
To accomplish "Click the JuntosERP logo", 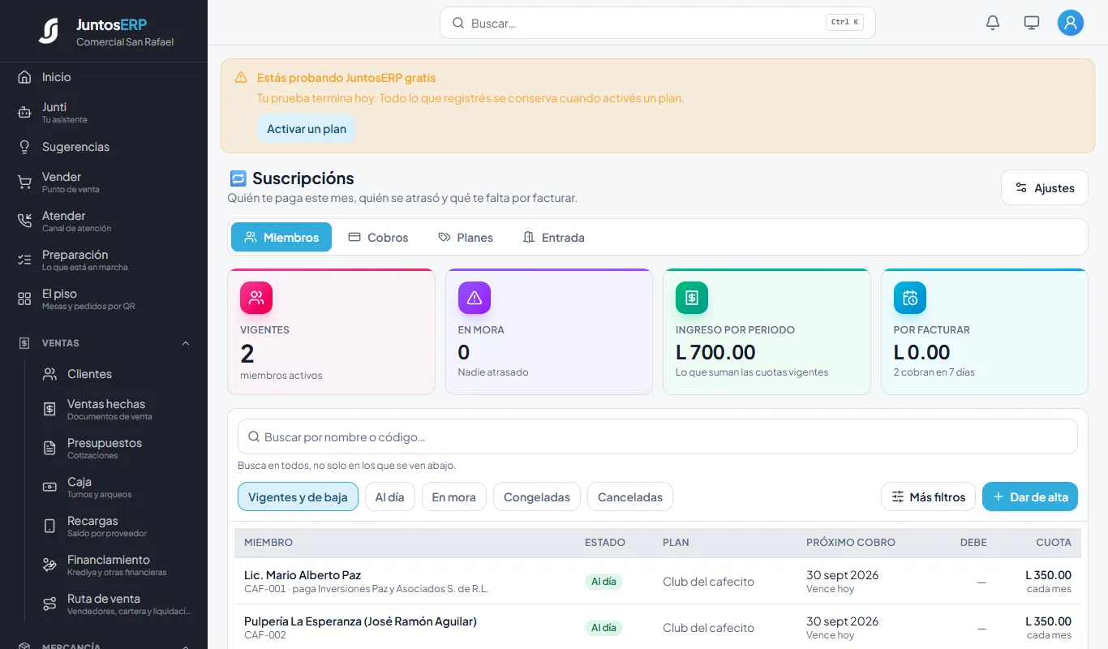I will coord(49,31).
